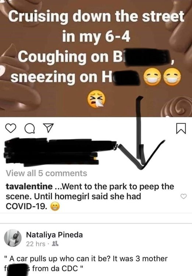Click the friends audience icon beside 22 hrs
The height and width of the screenshot is (276, 192).
tap(56, 244)
